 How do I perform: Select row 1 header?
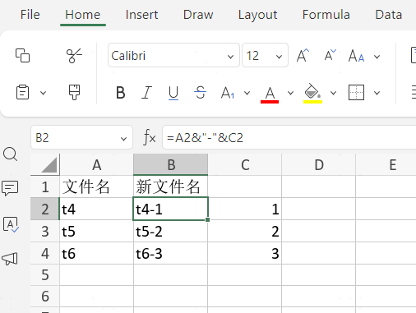(45, 187)
